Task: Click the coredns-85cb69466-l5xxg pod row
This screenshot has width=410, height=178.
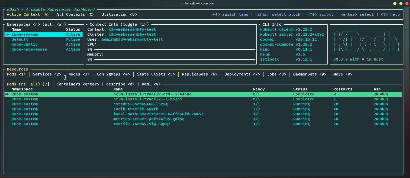Action: [140, 104]
